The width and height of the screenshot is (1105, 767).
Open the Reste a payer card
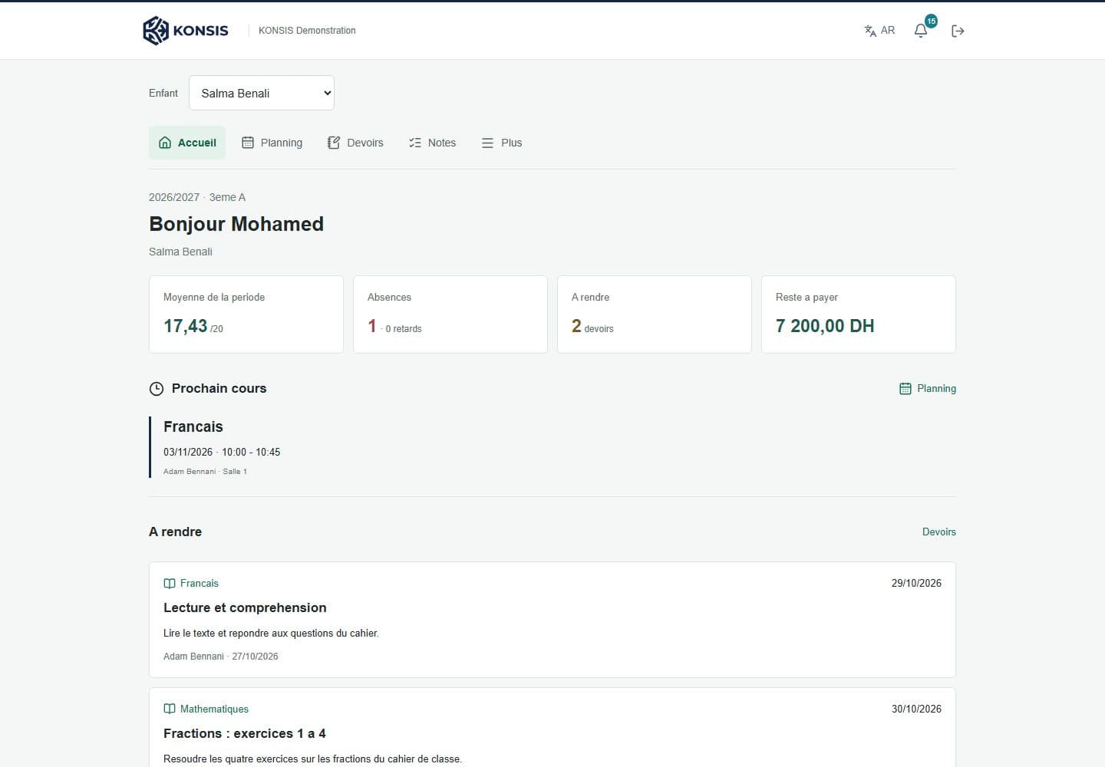tap(859, 314)
